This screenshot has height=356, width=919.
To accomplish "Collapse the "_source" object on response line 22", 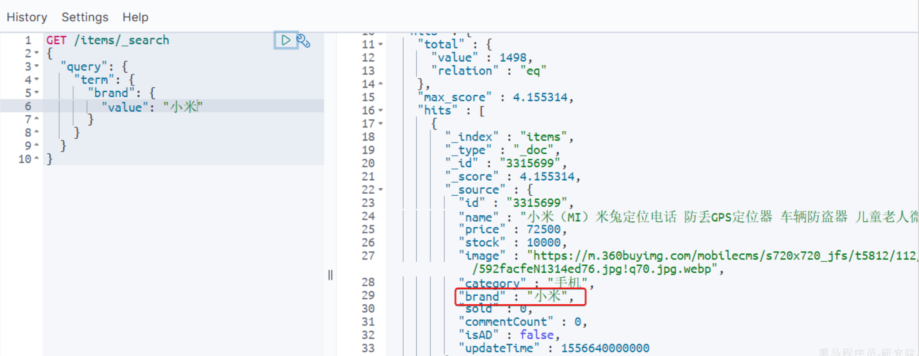I will click(x=381, y=189).
